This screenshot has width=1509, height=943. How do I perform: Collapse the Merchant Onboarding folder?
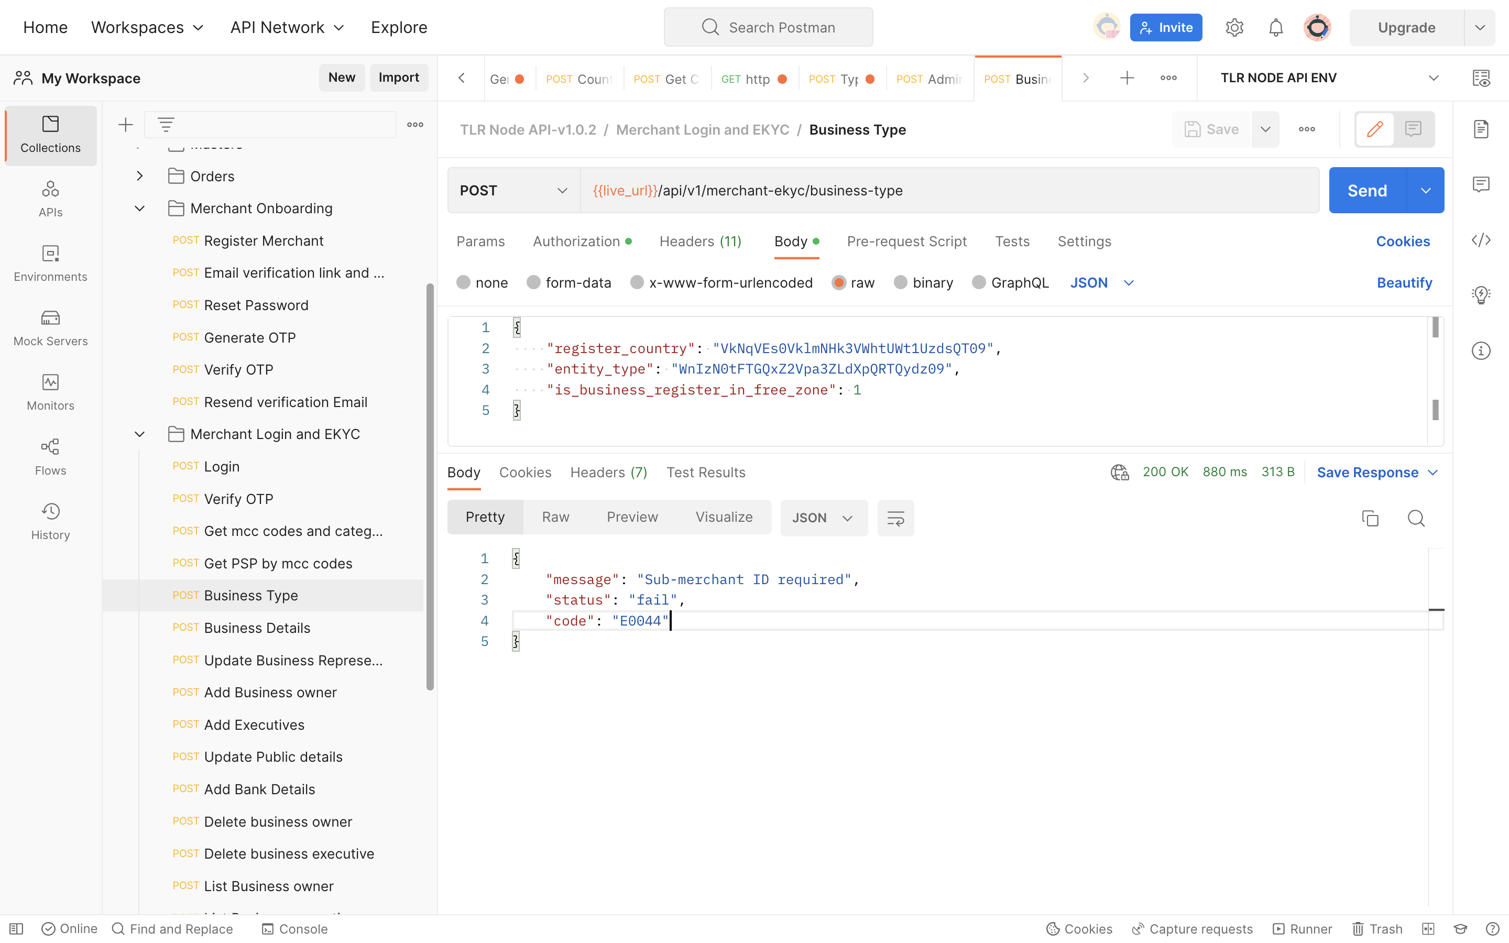(140, 209)
